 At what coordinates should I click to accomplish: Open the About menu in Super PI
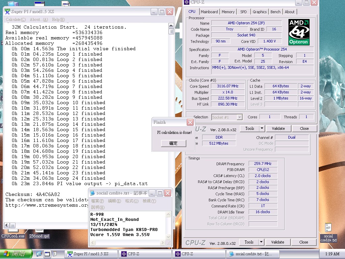(x=39, y=20)
